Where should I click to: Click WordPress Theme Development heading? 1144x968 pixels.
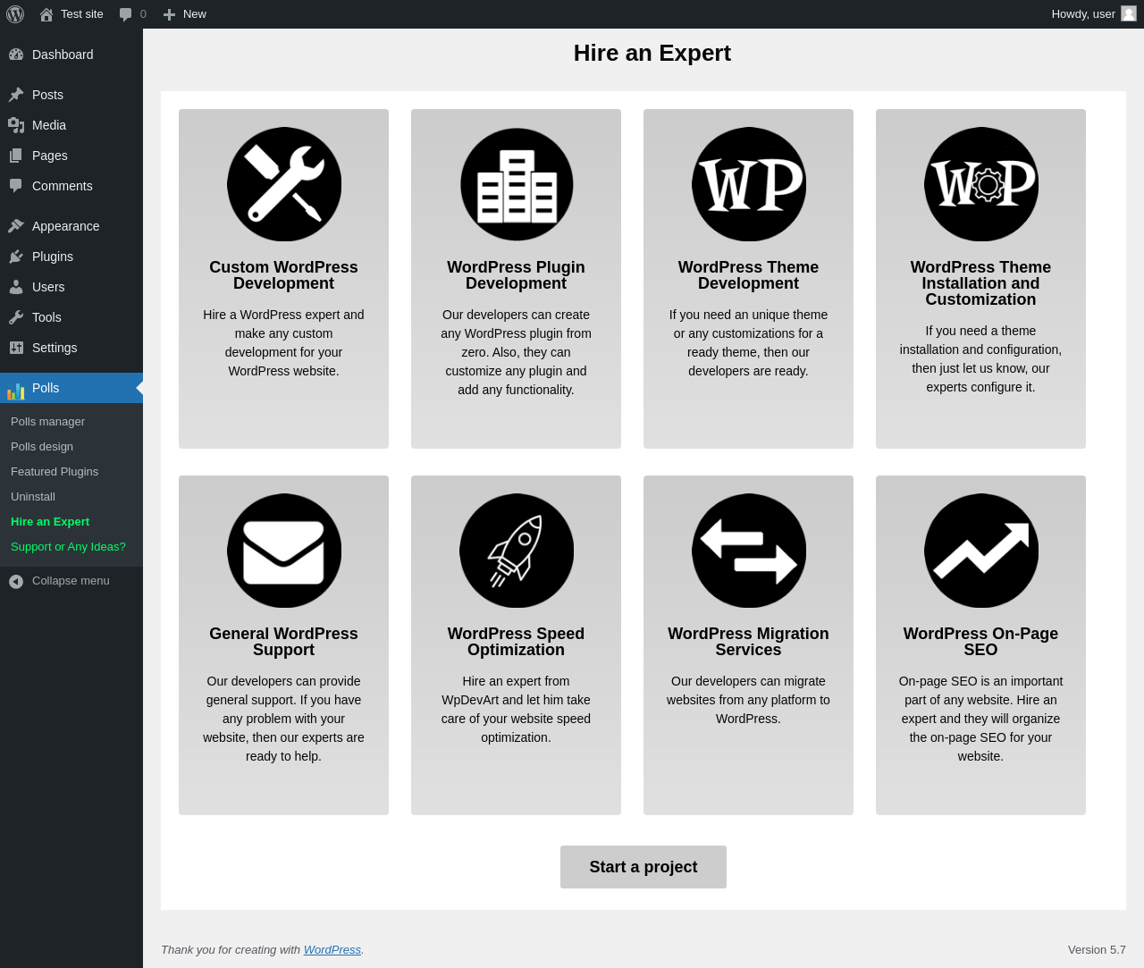click(x=749, y=275)
